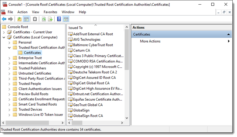237x137 pixels.
Task: Go back with the blue Back arrow
Action: tap(4, 19)
